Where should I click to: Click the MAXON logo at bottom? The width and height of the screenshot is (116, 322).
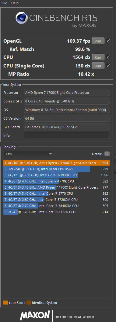(x=35, y=315)
